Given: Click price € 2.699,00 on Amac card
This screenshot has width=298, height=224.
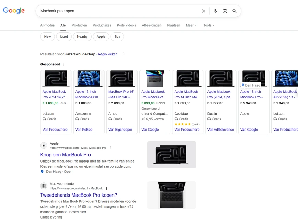Looking at the screenshot, I should [x=116, y=103].
